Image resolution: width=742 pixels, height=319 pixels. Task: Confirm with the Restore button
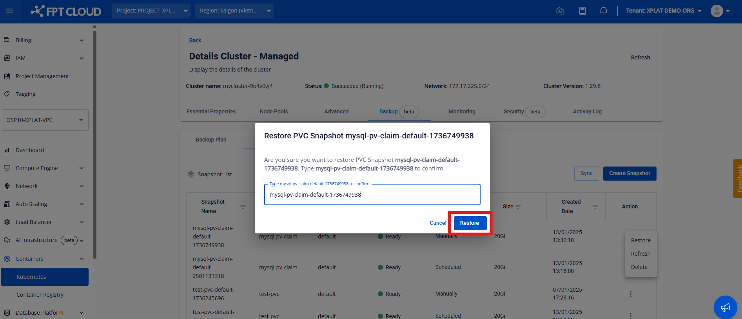pos(470,223)
